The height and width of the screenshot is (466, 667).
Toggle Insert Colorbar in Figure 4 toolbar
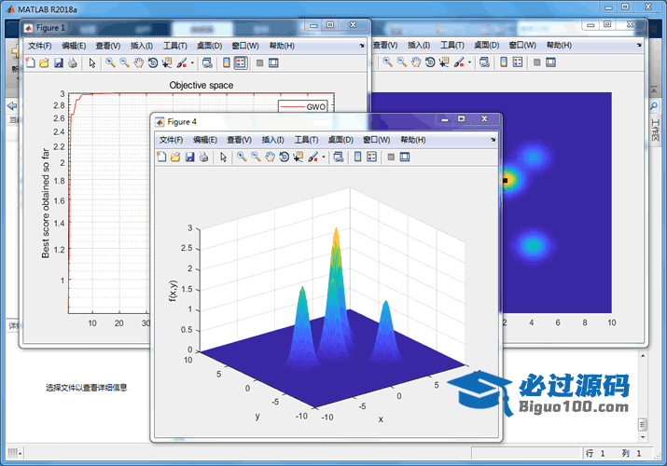[x=356, y=158]
